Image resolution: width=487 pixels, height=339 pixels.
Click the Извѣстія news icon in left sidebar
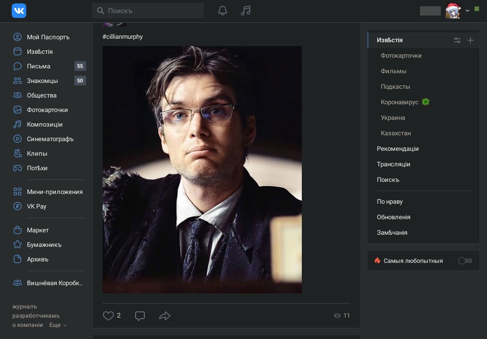tap(17, 51)
